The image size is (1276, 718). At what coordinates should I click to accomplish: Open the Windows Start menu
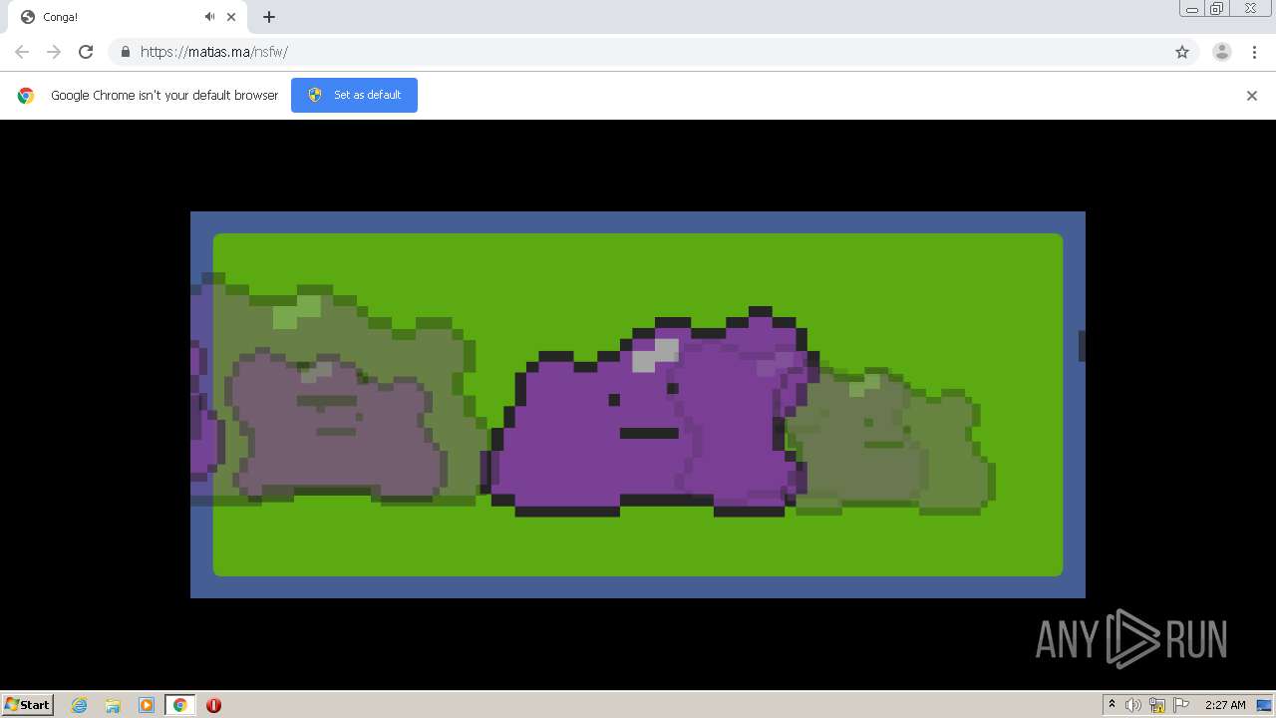click(27, 705)
